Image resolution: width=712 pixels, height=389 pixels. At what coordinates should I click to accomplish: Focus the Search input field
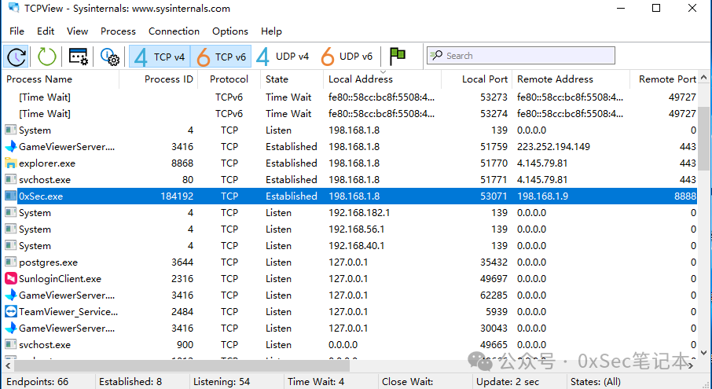[x=521, y=55]
